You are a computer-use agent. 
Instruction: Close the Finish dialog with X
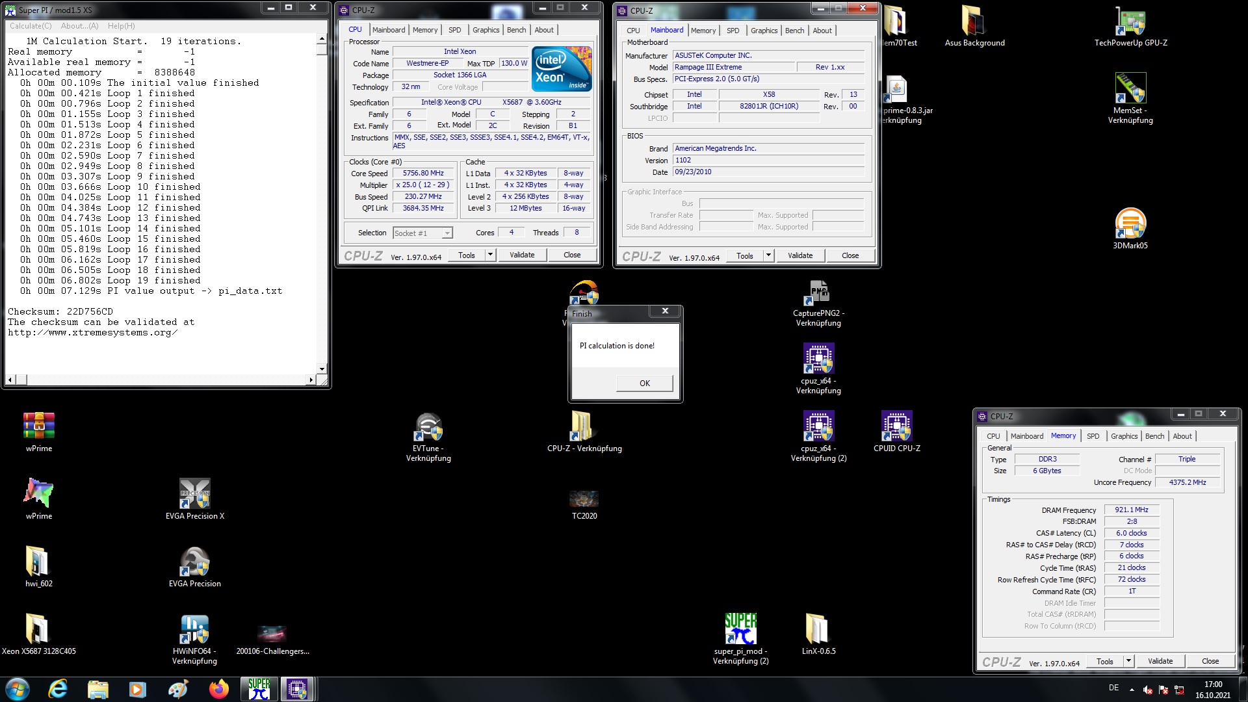(665, 311)
